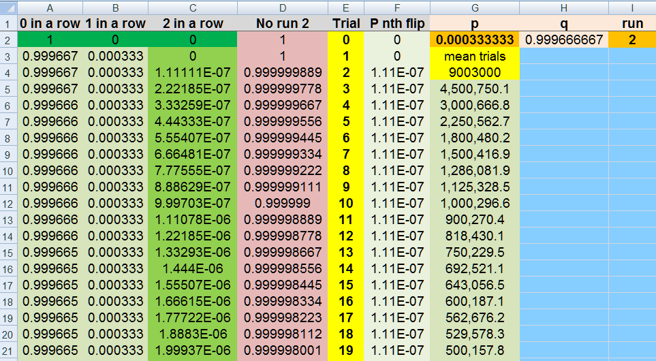Select the Trial cell numbered 14
Image resolution: width=656 pixels, height=361 pixels.
346,268
